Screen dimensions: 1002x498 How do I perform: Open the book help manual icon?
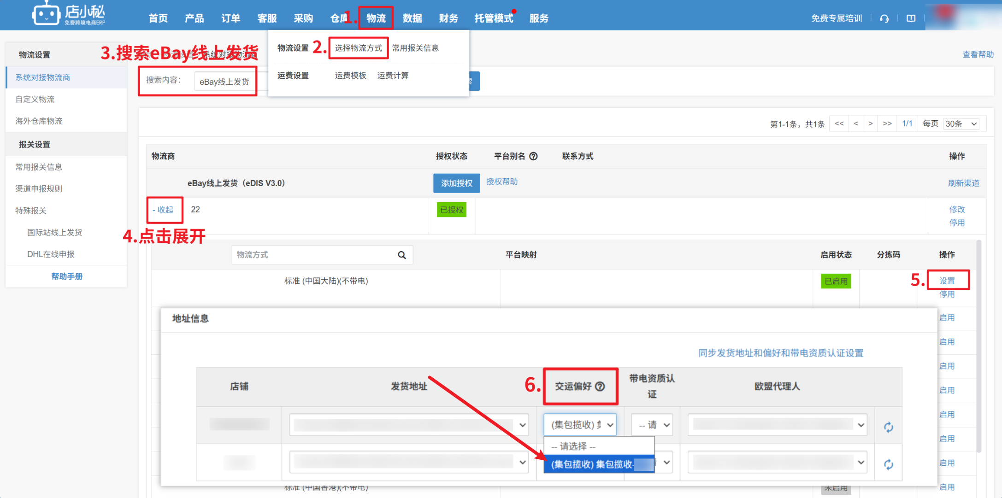point(911,18)
